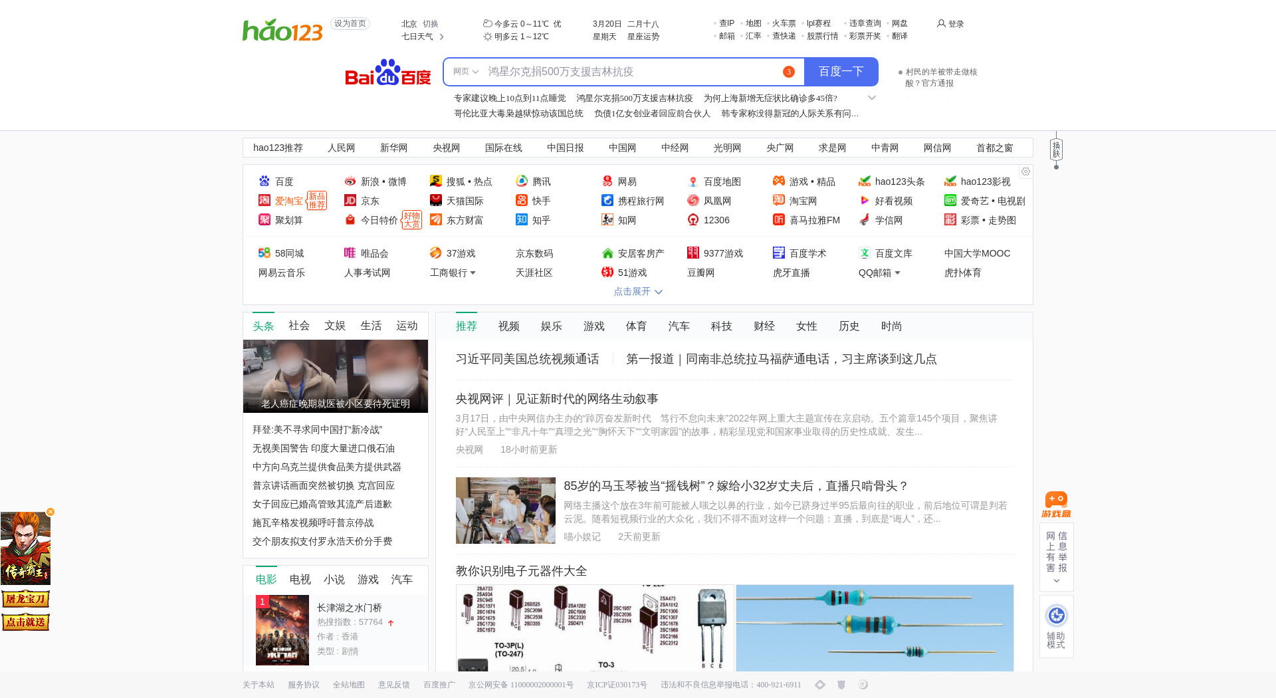Open the 京东 JD icon
Viewport: 1276px width, 698px height.
(350, 201)
